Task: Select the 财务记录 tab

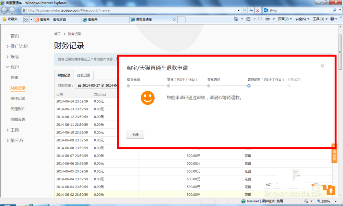Action: [x=64, y=75]
